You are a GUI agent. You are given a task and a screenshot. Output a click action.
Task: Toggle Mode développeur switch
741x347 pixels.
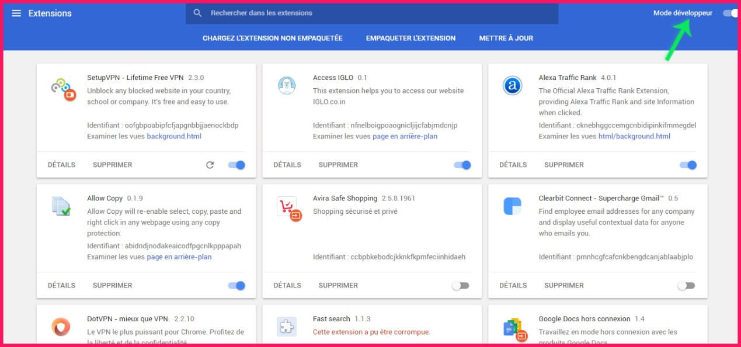(730, 13)
